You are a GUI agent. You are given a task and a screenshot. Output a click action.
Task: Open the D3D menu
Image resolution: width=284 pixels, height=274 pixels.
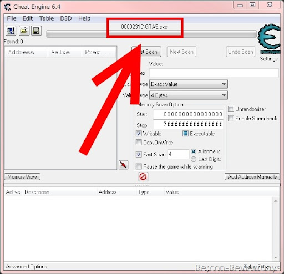(66, 18)
